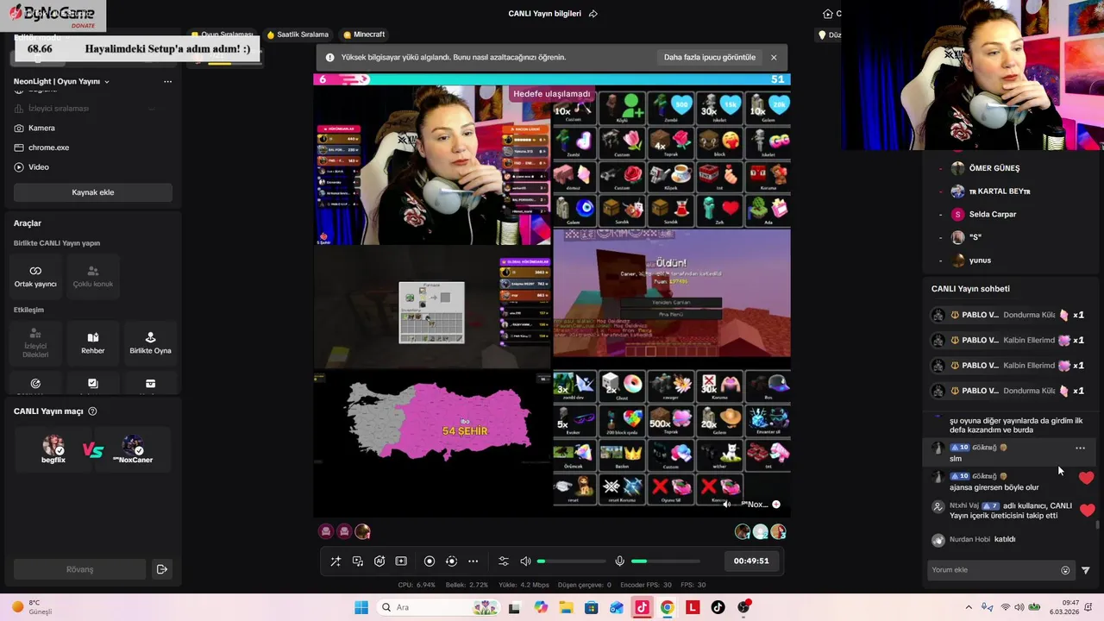This screenshot has height=621, width=1104.
Task: Like Göktuğ's ajansa girersen message
Action: click(x=1087, y=479)
